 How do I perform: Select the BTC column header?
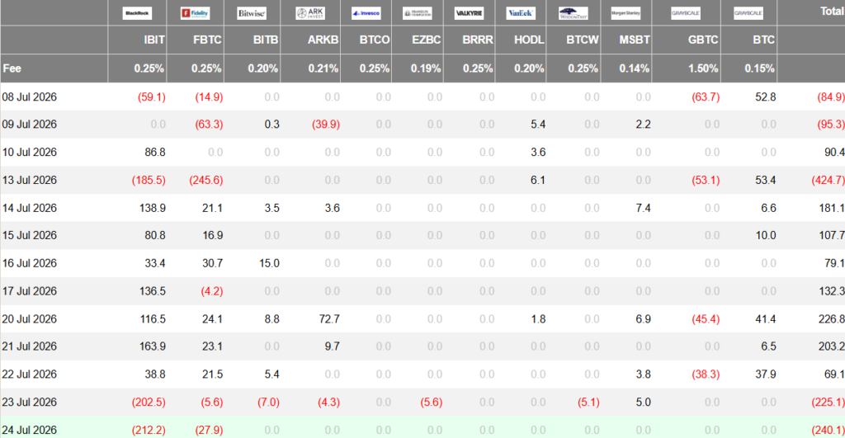click(763, 40)
